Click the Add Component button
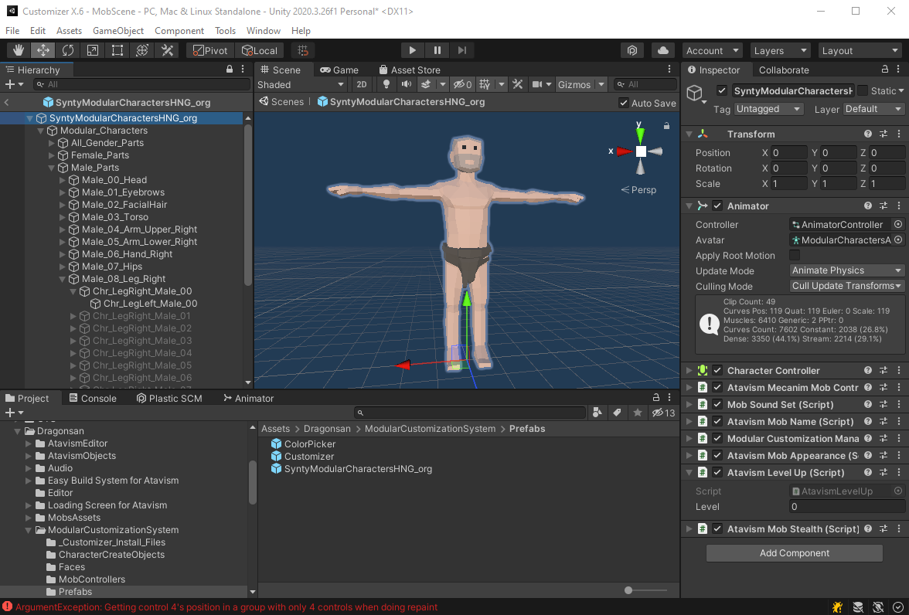Viewport: 909px width, 615px height. click(x=794, y=552)
